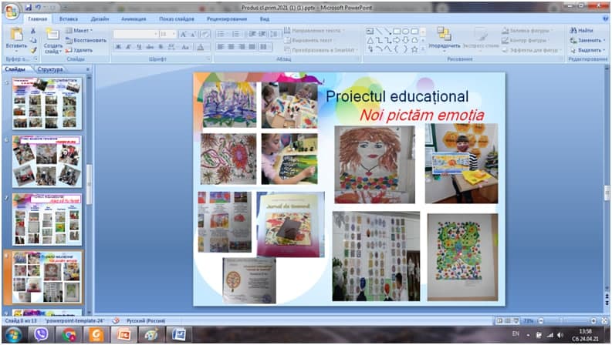Switch to the Структура outline tab
Screen dimensions: 612x345
click(50, 69)
